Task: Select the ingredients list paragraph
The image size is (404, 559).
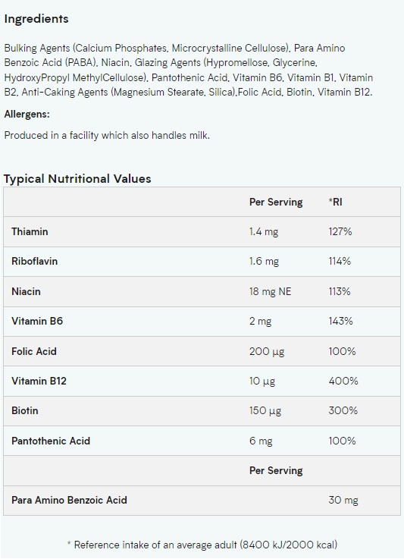Action: (189, 70)
